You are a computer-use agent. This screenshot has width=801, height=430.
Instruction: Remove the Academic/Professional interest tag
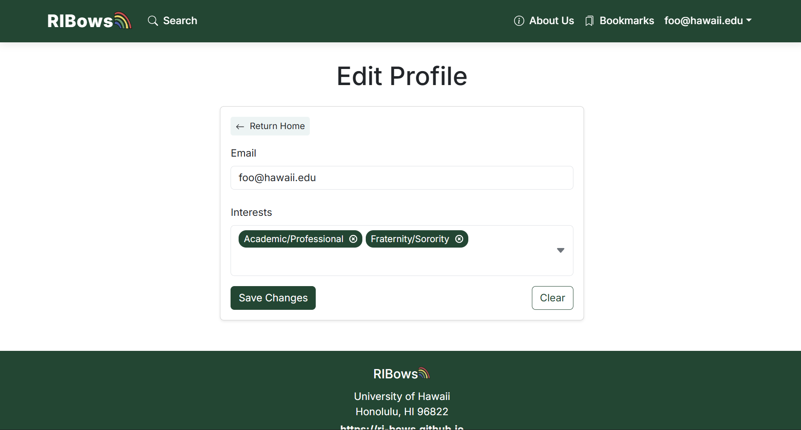click(x=353, y=239)
